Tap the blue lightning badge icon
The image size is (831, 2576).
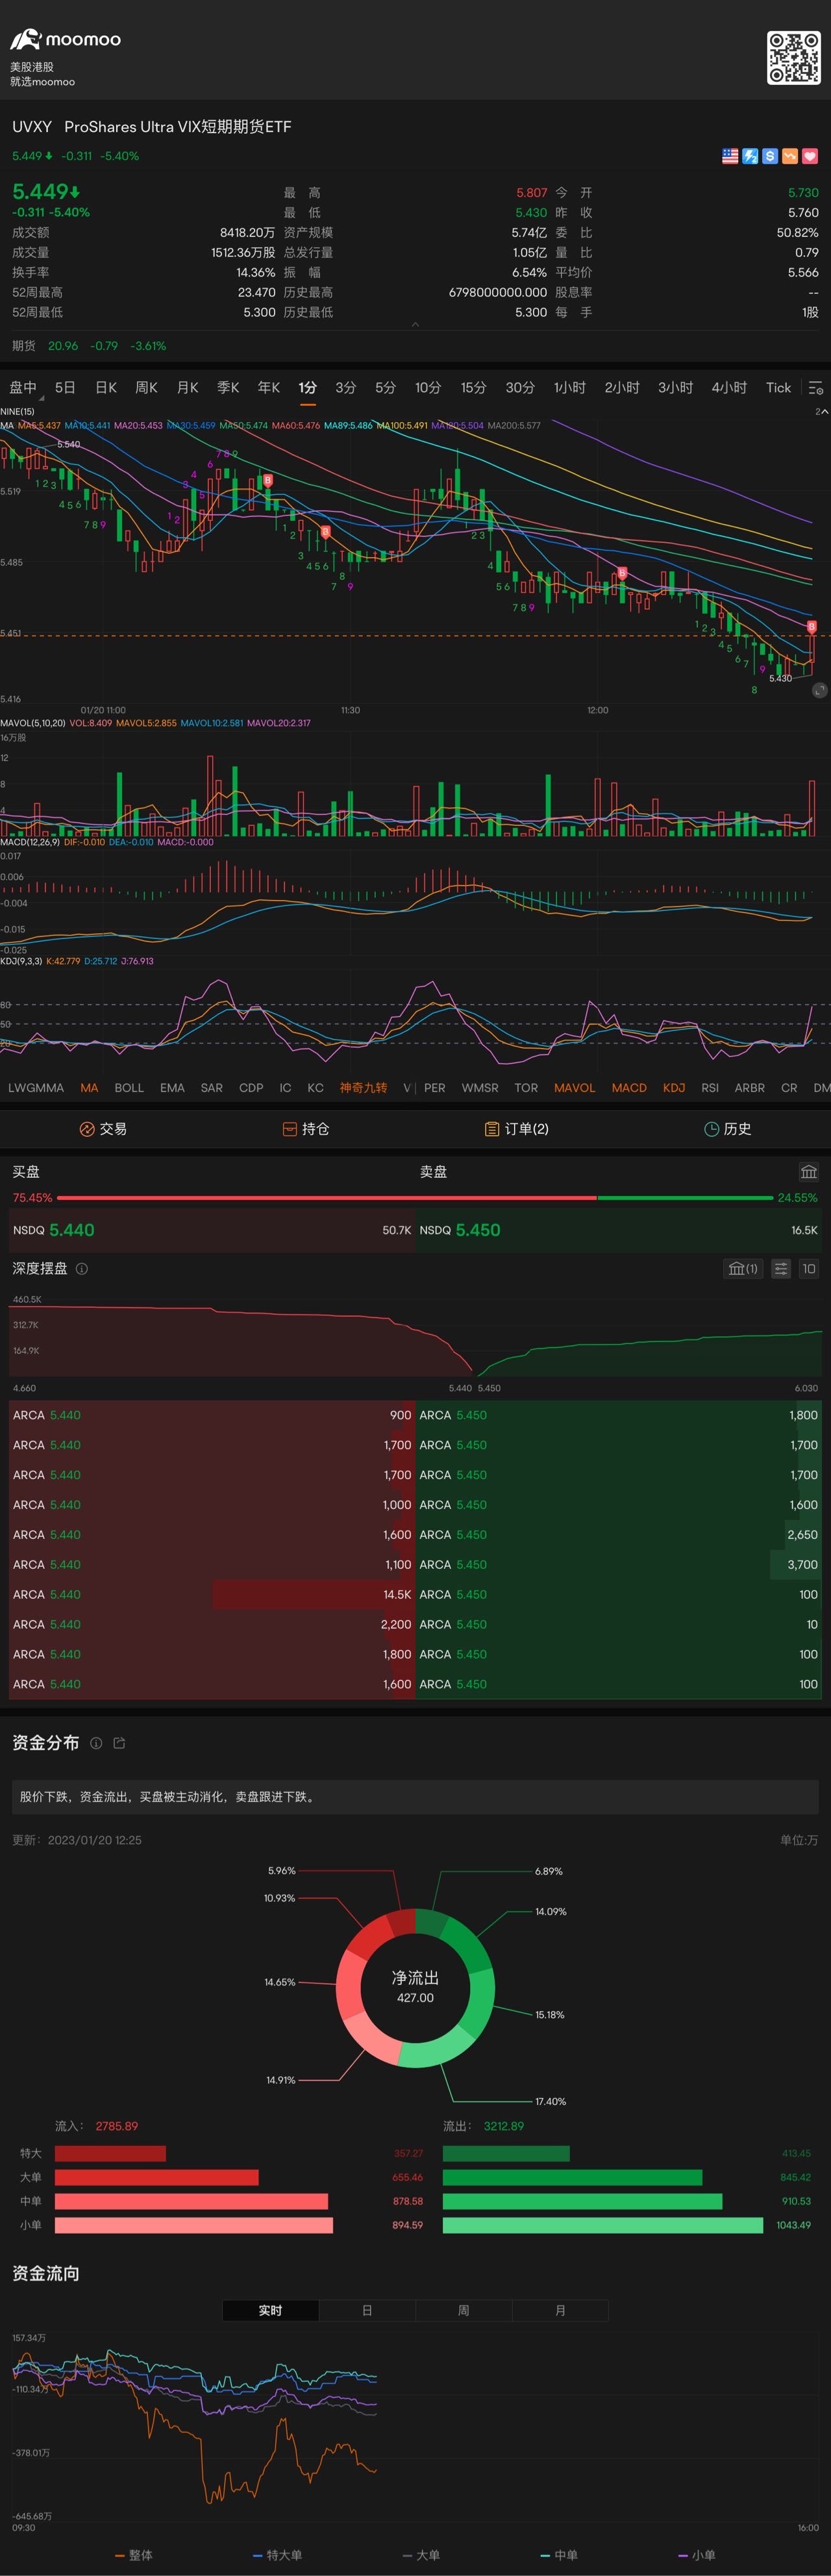click(x=750, y=156)
